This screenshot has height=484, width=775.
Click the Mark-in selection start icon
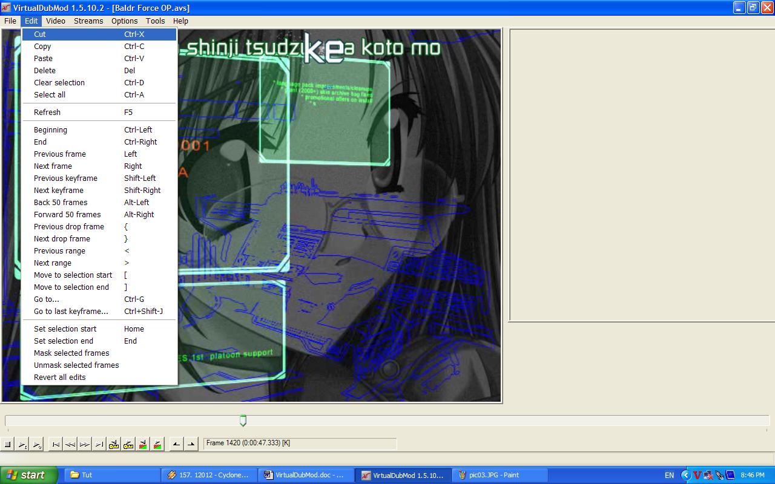pyautogui.click(x=176, y=445)
